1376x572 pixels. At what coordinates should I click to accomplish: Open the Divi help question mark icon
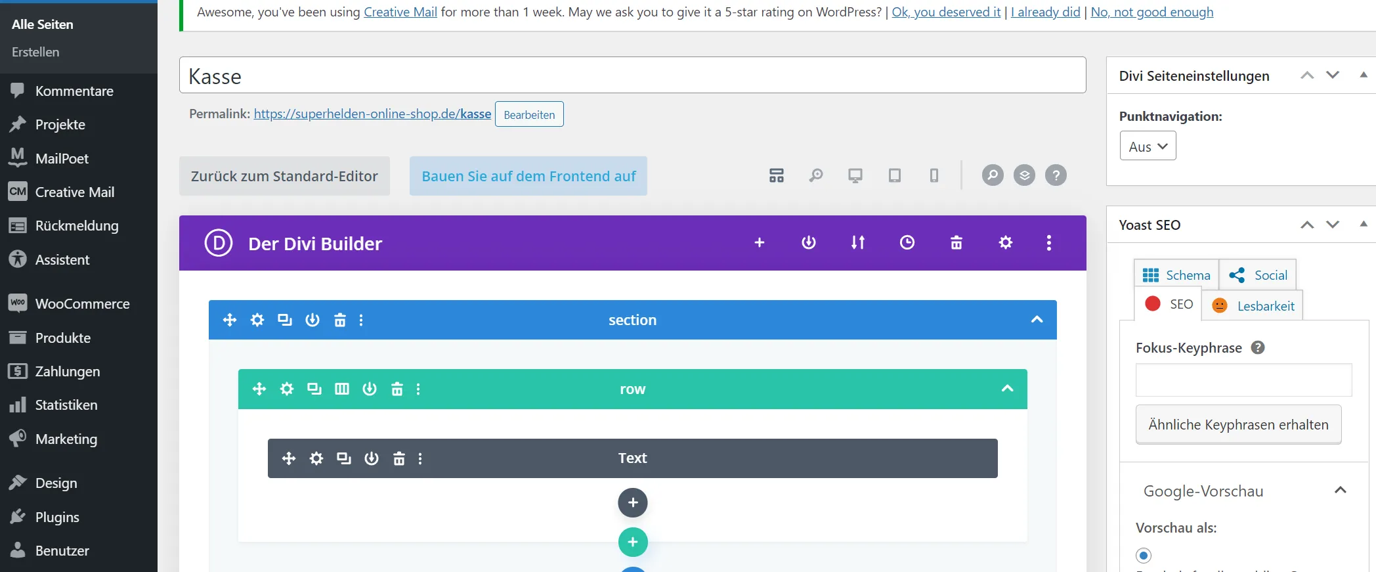tap(1056, 175)
